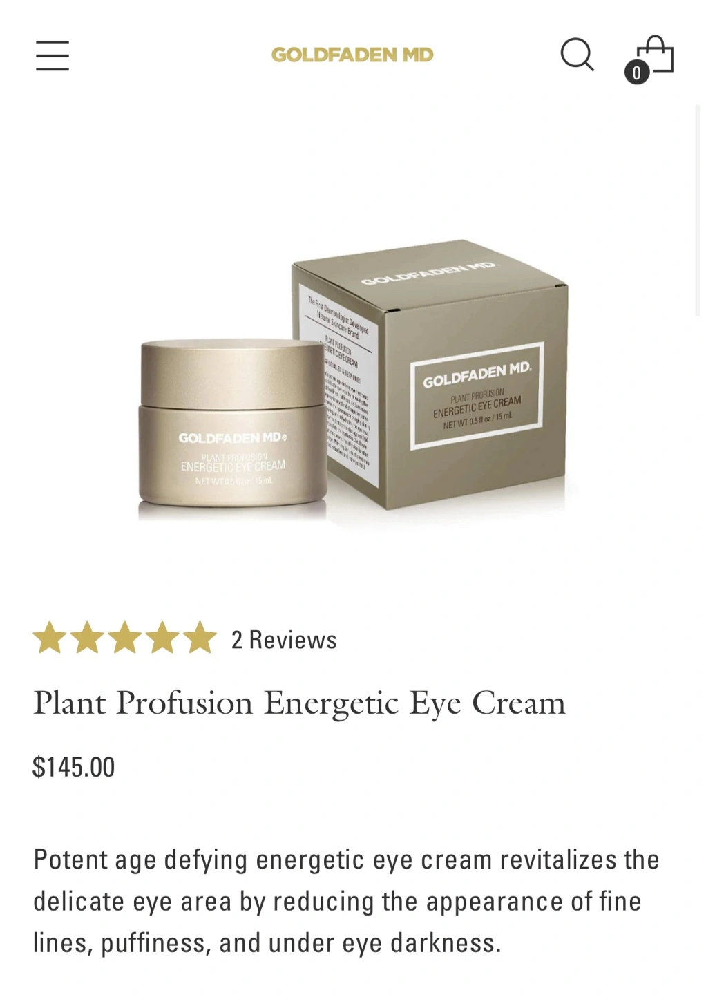Click the third gold rating star

coord(125,638)
